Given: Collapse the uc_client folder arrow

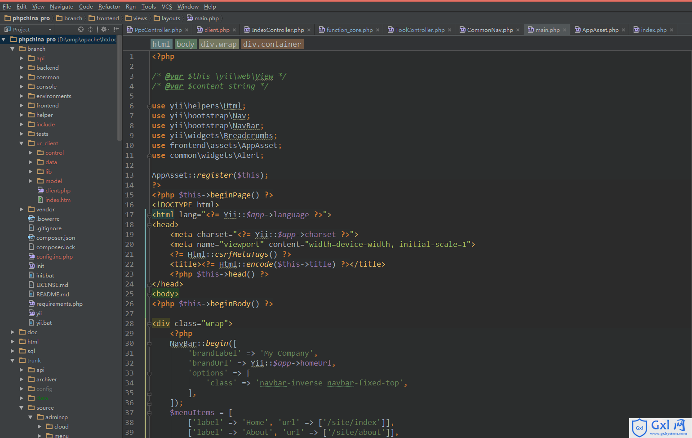Looking at the screenshot, I should pos(22,143).
